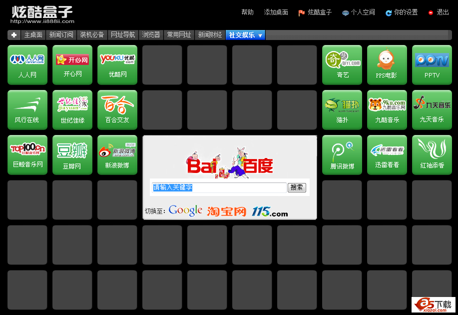Click the 添加桌面 link
This screenshot has width=458, height=315.
(276, 12)
